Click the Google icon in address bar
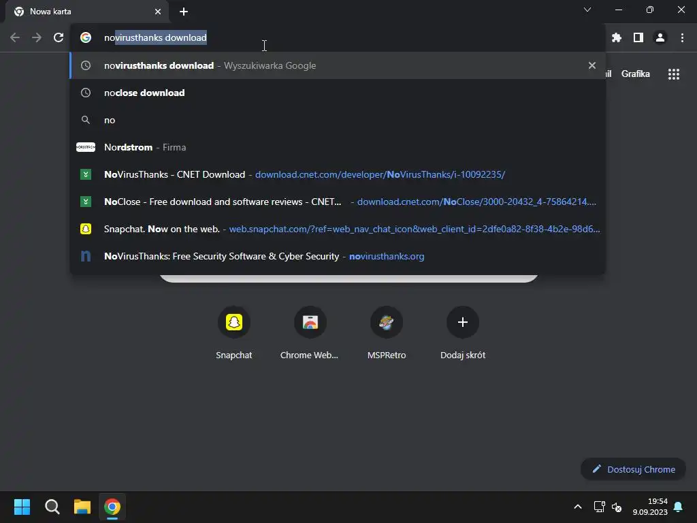Viewport: 697px width, 523px height. 86,38
